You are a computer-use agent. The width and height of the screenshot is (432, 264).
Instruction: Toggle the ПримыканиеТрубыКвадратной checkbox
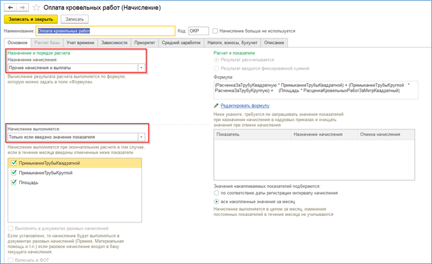13,163
